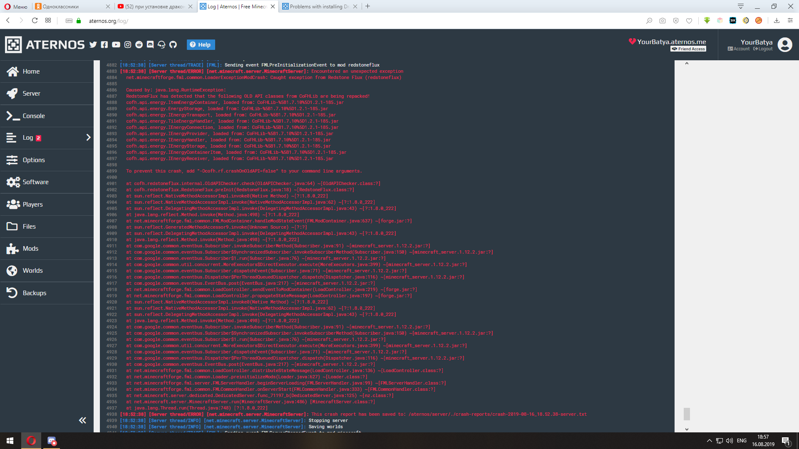The width and height of the screenshot is (799, 449).
Task: Open the Files page in sidebar
Action: click(x=47, y=227)
